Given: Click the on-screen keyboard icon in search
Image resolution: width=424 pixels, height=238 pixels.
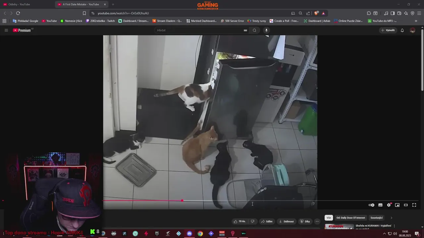Looking at the screenshot, I should pos(245,30).
